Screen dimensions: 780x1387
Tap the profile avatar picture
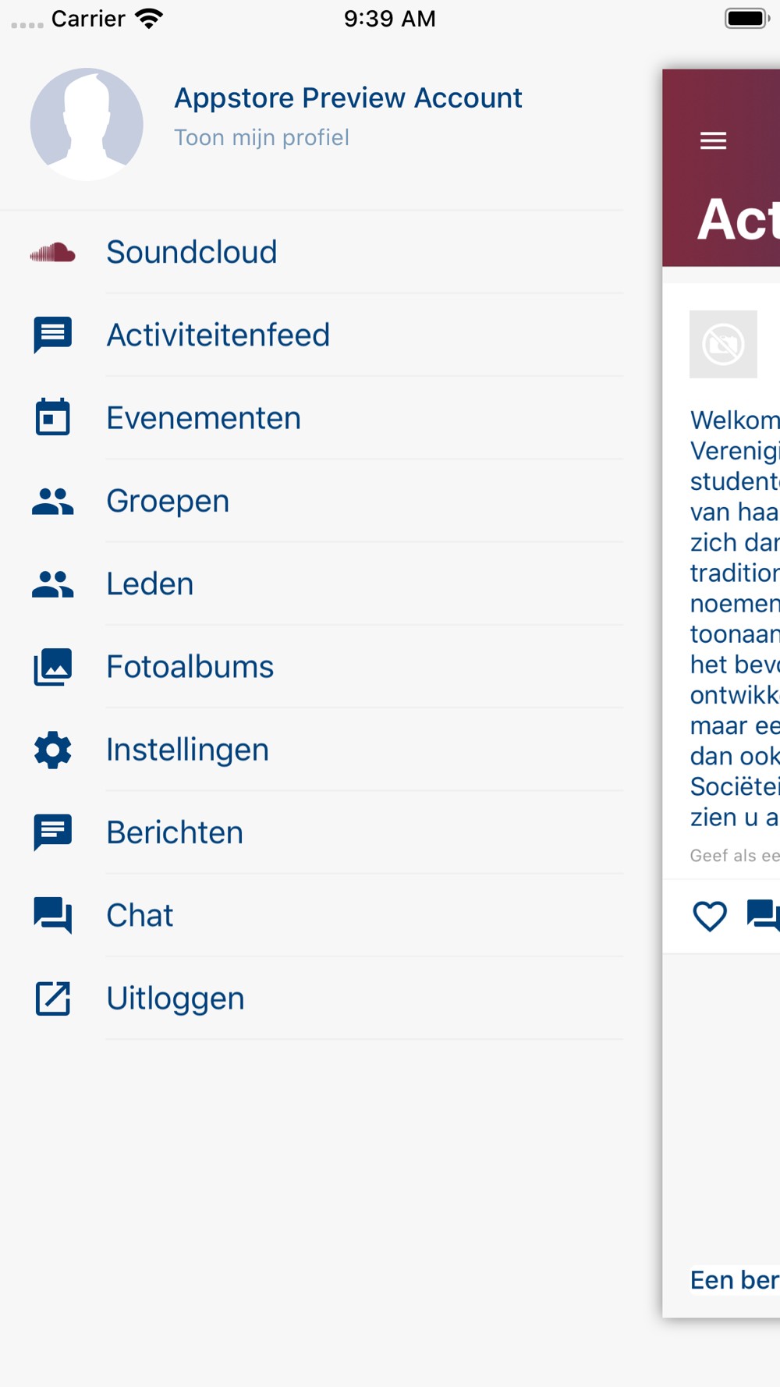87,124
